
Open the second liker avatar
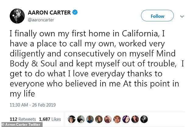coord(81,119)
